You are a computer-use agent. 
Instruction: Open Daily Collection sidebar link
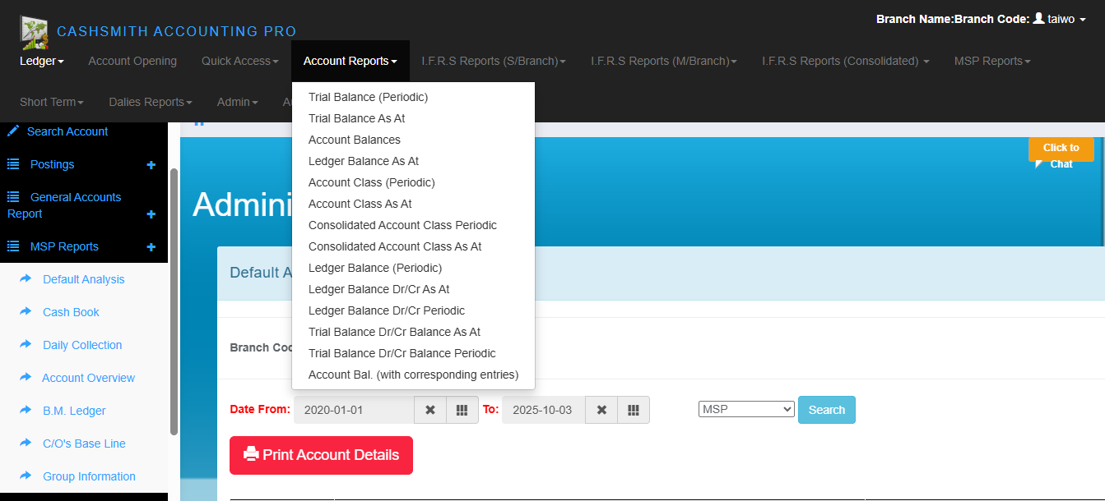[82, 345]
